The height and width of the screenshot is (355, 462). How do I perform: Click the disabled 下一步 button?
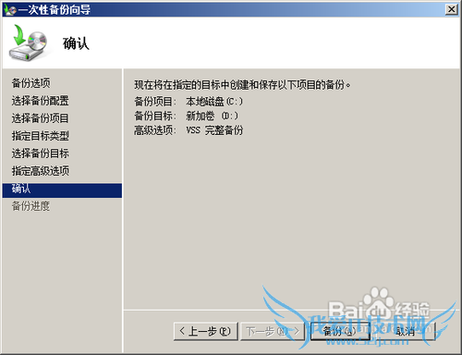click(x=273, y=331)
